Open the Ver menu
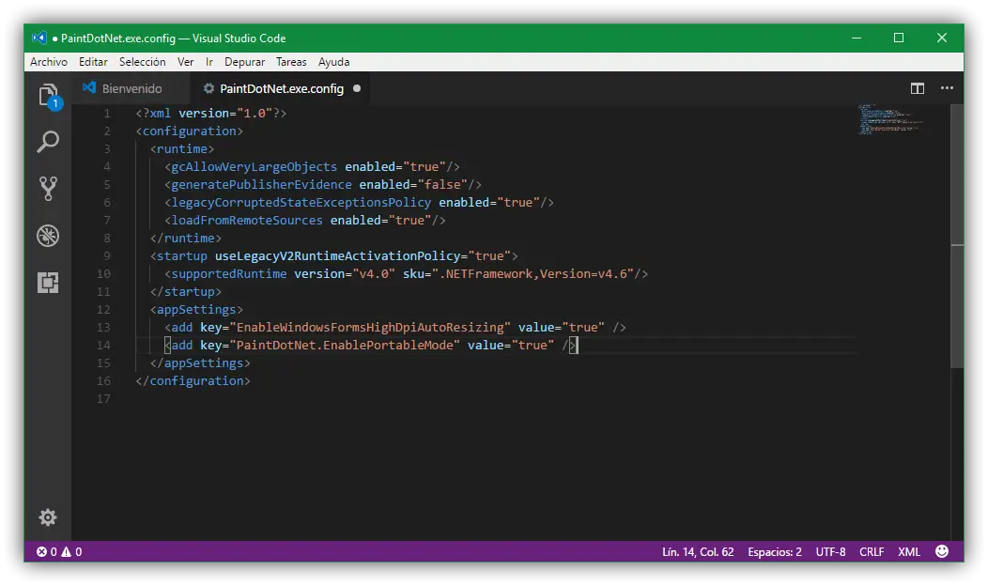This screenshot has height=586, width=988. tap(185, 62)
